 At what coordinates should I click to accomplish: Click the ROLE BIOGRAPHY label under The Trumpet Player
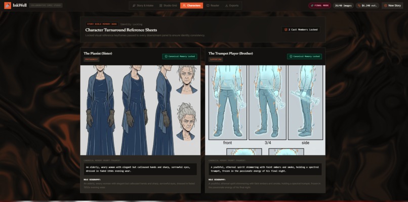click(x=217, y=180)
